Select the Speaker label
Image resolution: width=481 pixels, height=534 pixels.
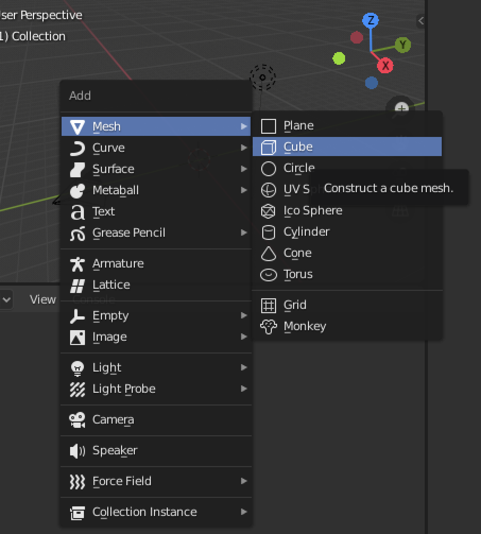click(115, 451)
